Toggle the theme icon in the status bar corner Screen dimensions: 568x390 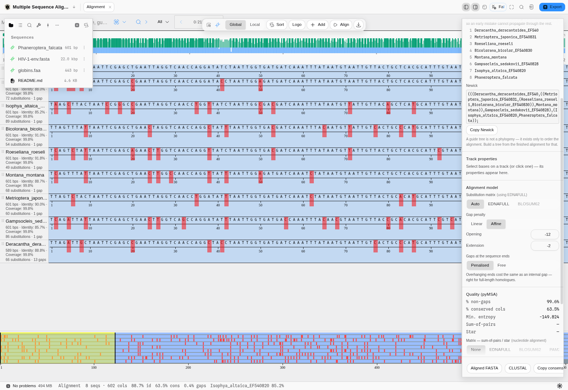coord(560,386)
